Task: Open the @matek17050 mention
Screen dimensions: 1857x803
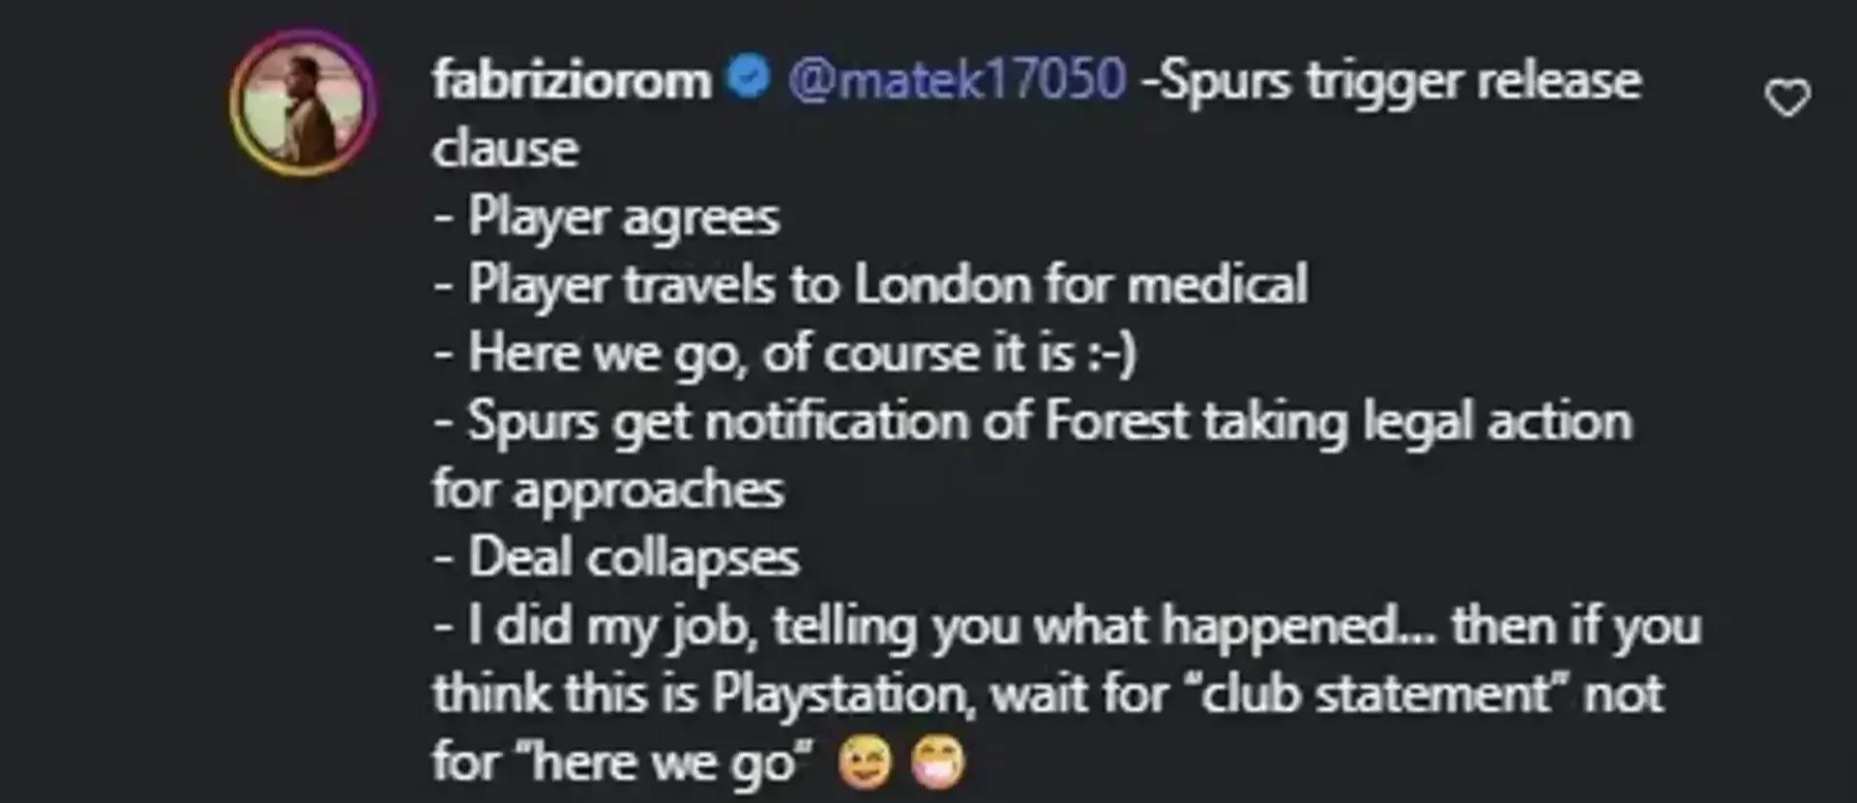Action: point(958,79)
